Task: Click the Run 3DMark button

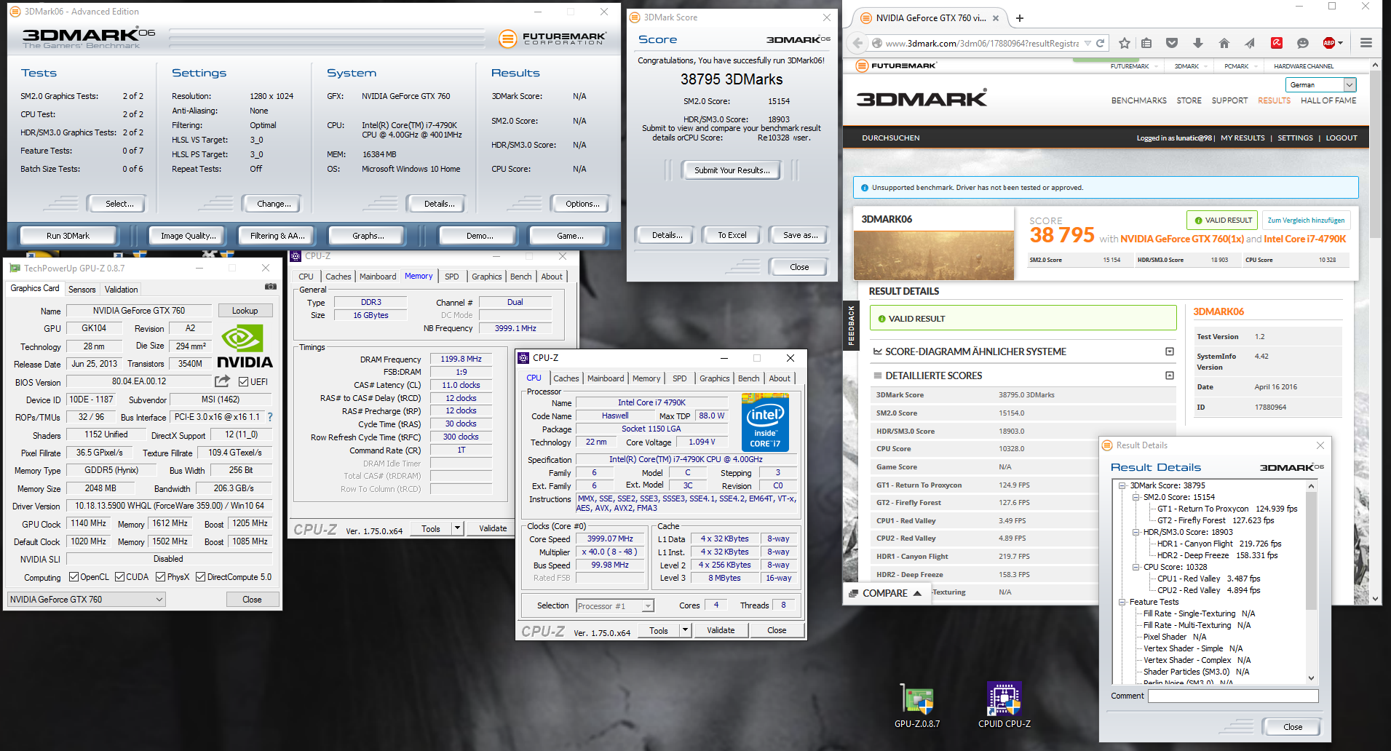Action: pyautogui.click(x=68, y=236)
